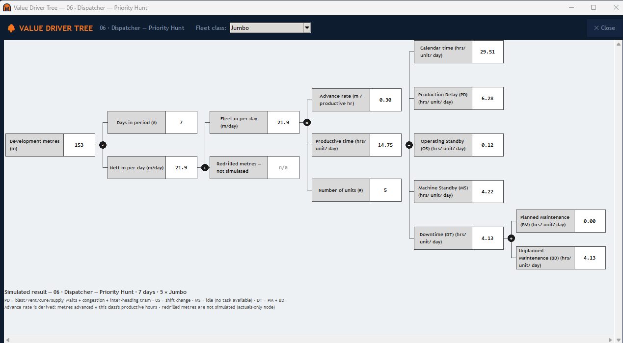Viewport: 623px width, 343px height.
Task: Select the Number of units (#) label
Action: [x=341, y=190]
